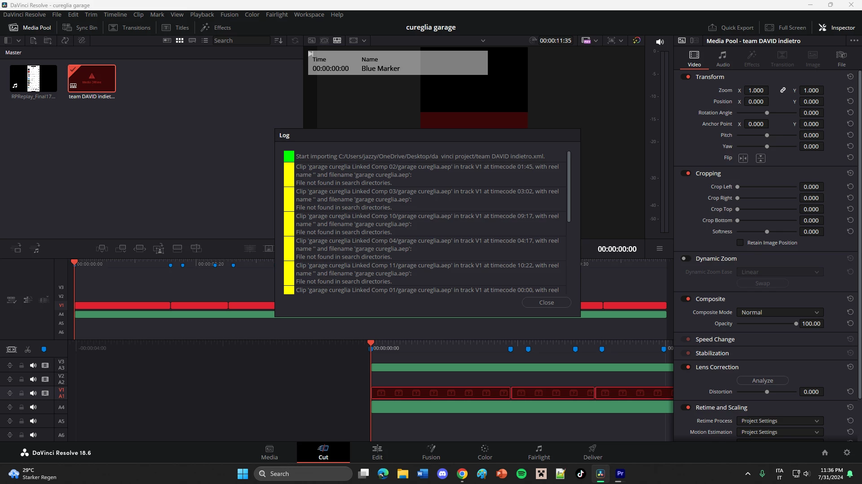Flip the image horizontally
The height and width of the screenshot is (484, 862).
(x=743, y=158)
